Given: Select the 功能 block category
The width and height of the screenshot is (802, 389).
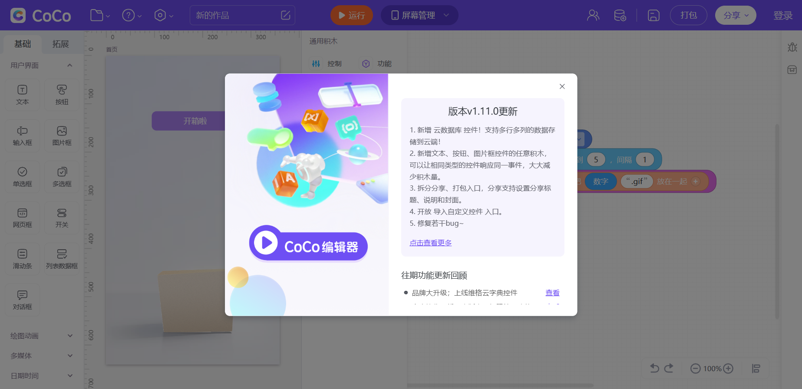Looking at the screenshot, I should [x=377, y=64].
